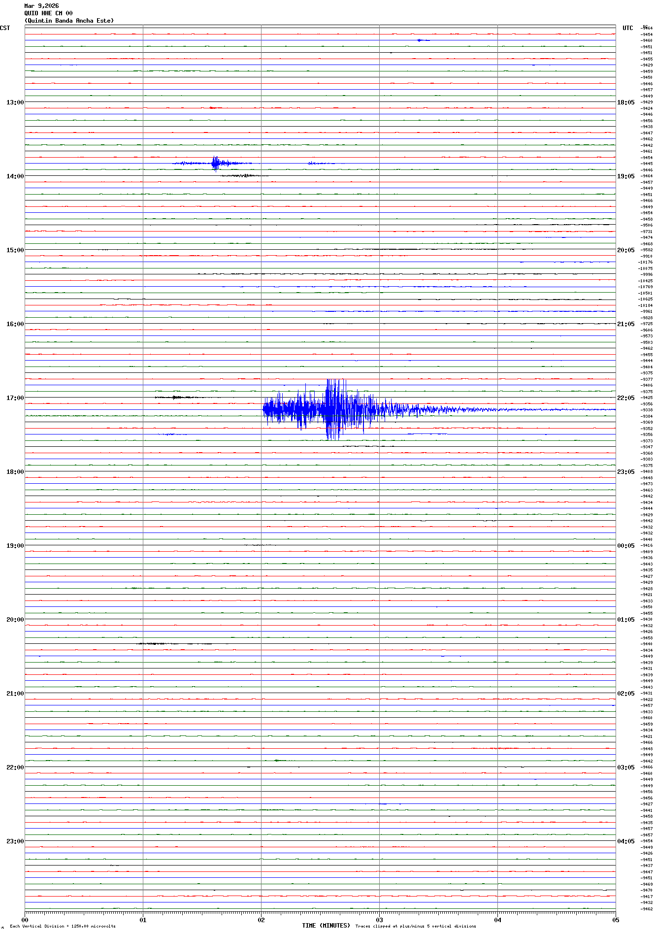Image resolution: width=655 pixels, height=933 pixels.
Task: Click the bottom axis minute label 05
Action: click(615, 920)
